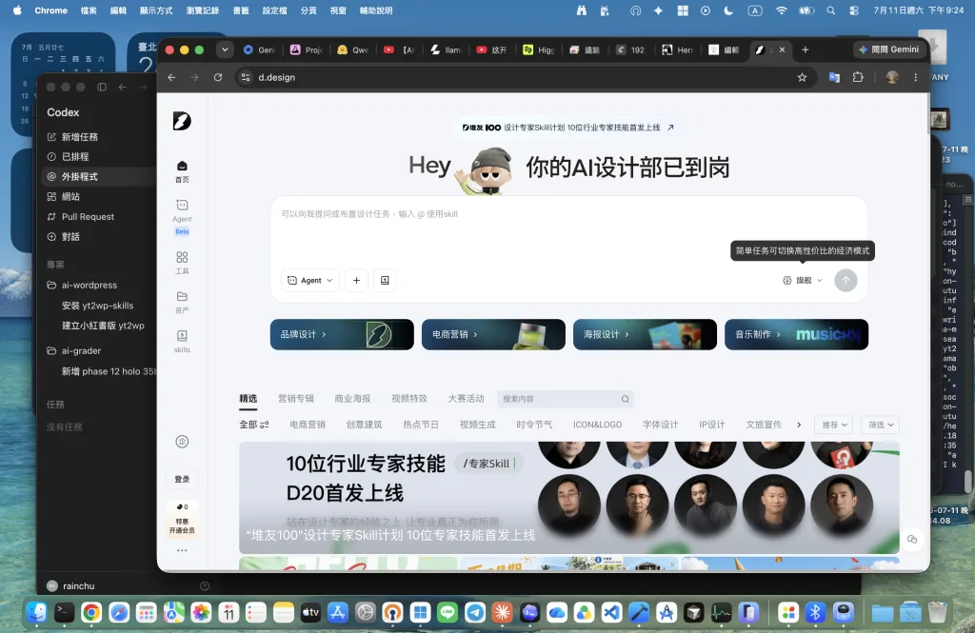
Task: Select the 电商营销 category filter
Action: [x=308, y=425]
